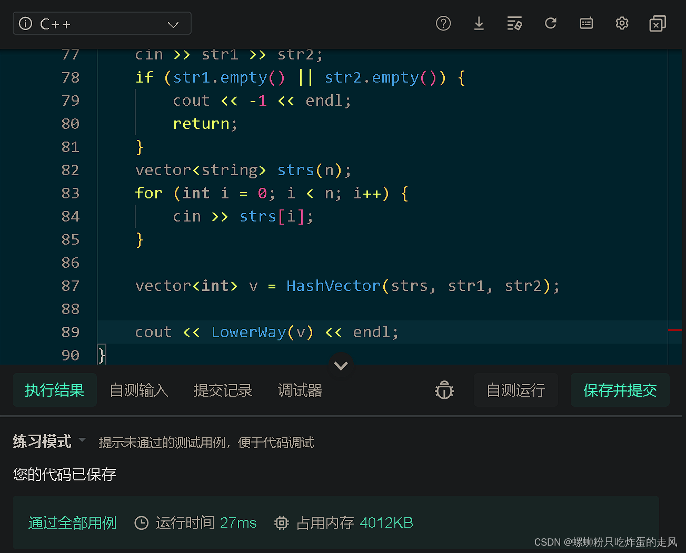Click line number 87 in gutter
The height and width of the screenshot is (553, 686).
coord(71,286)
